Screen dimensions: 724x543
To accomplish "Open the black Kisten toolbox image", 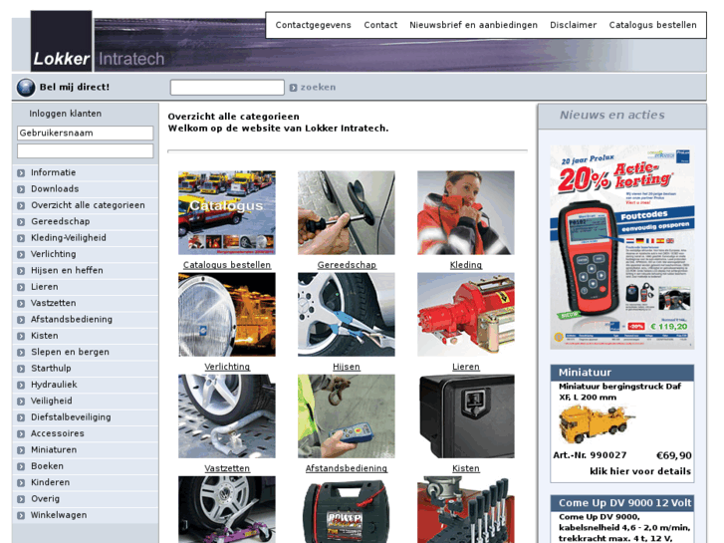I will pyautogui.click(x=465, y=415).
